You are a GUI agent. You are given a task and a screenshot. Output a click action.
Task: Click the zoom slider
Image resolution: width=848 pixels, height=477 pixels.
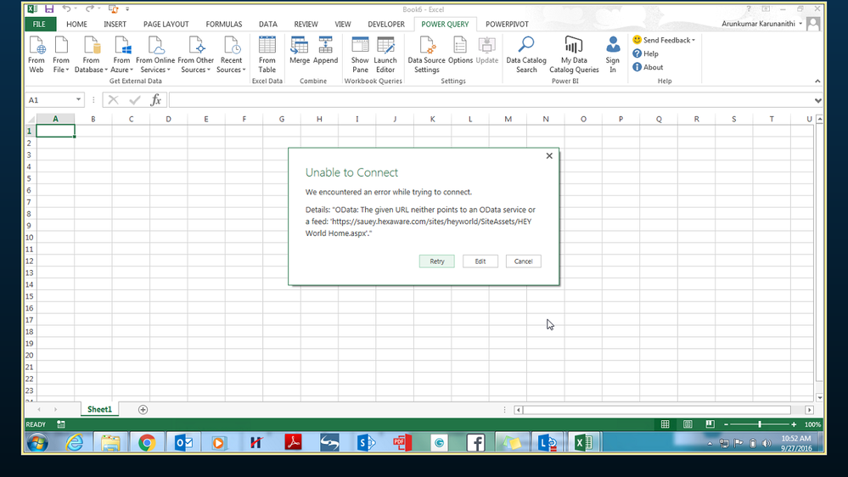[x=760, y=424]
